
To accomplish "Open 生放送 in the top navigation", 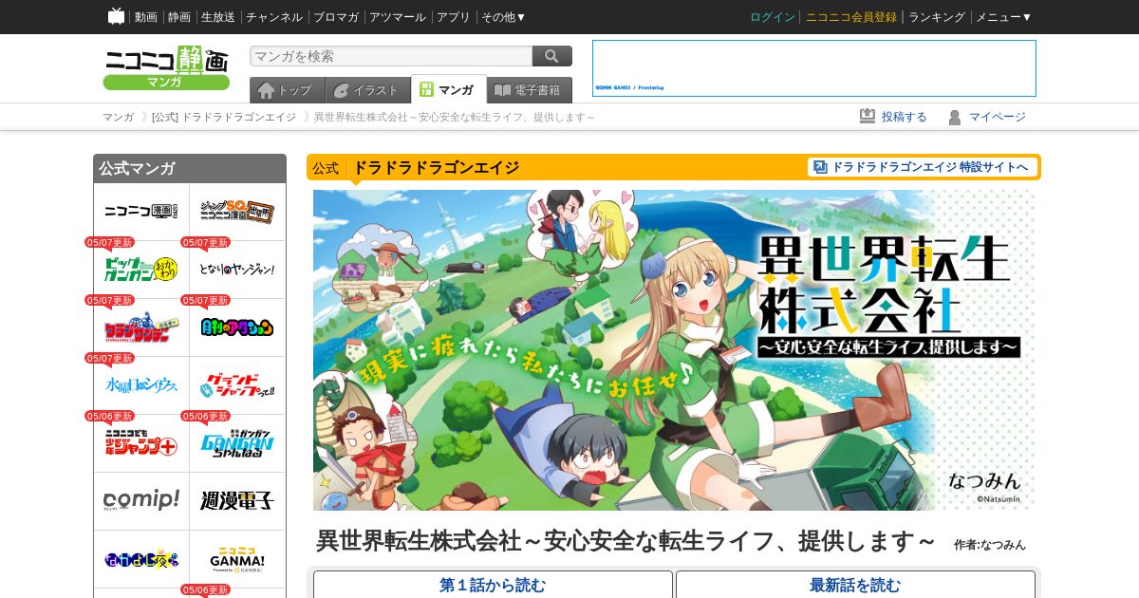I will point(218,17).
